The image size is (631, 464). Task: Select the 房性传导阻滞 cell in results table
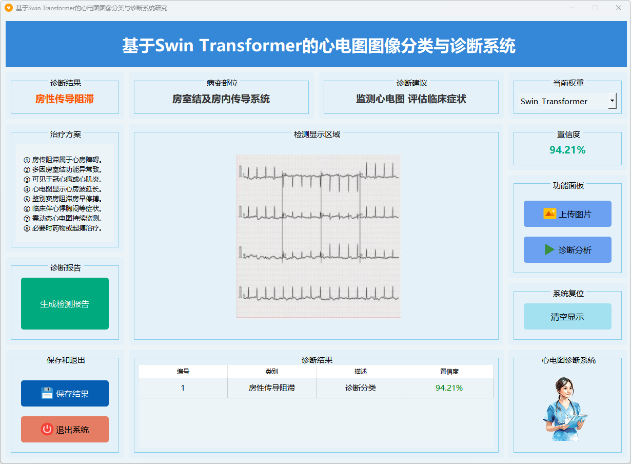pos(272,388)
